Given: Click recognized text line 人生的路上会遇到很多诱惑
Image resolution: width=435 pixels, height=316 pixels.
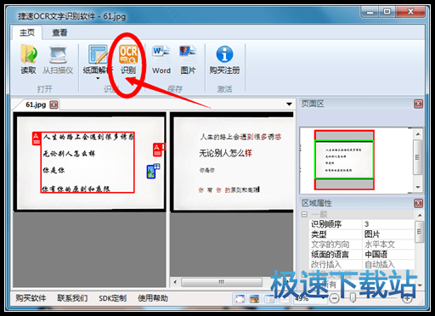Looking at the screenshot, I should (240, 137).
